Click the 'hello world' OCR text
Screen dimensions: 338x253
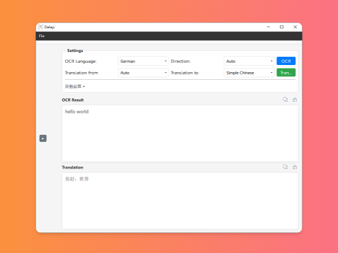coord(76,112)
